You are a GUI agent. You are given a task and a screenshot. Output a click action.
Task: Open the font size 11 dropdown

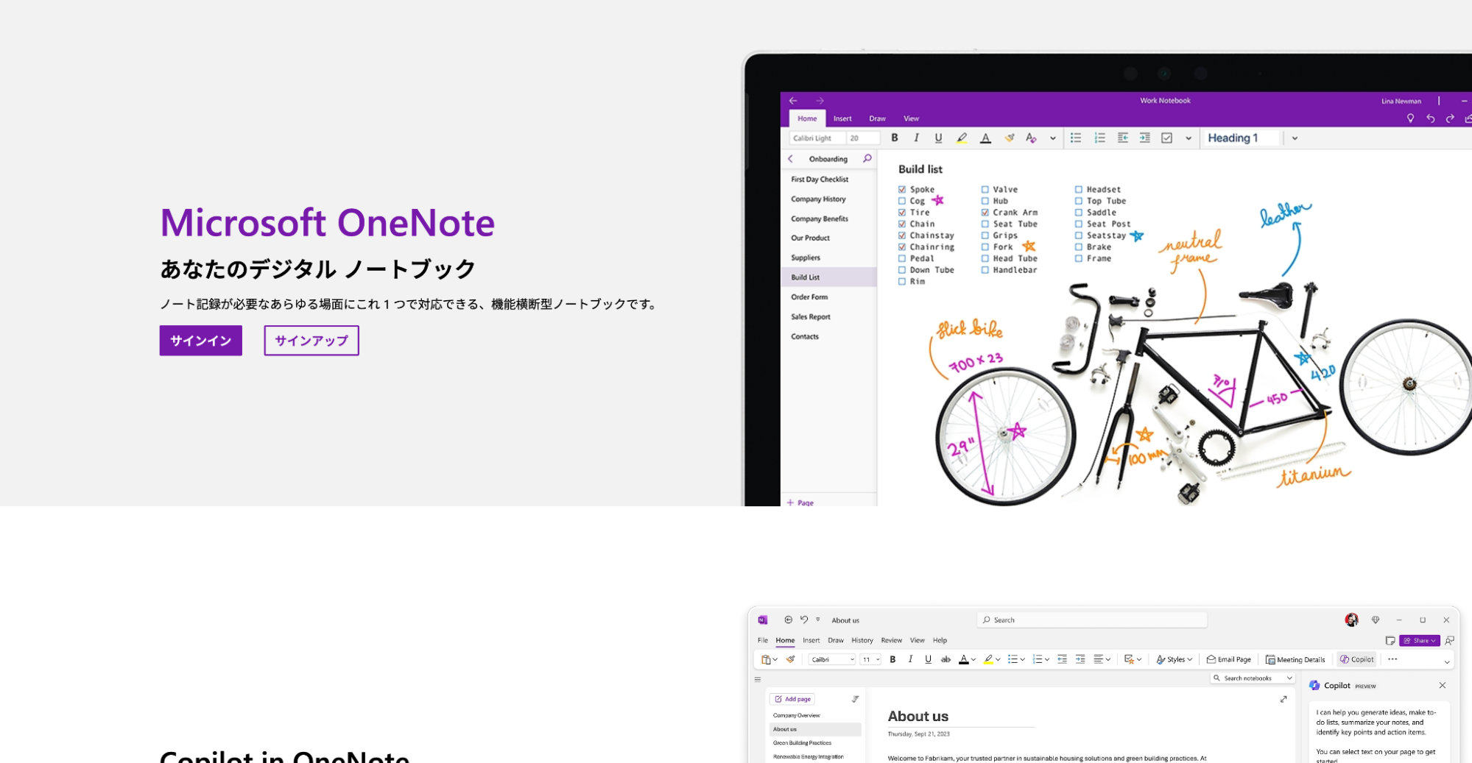pyautogui.click(x=870, y=659)
